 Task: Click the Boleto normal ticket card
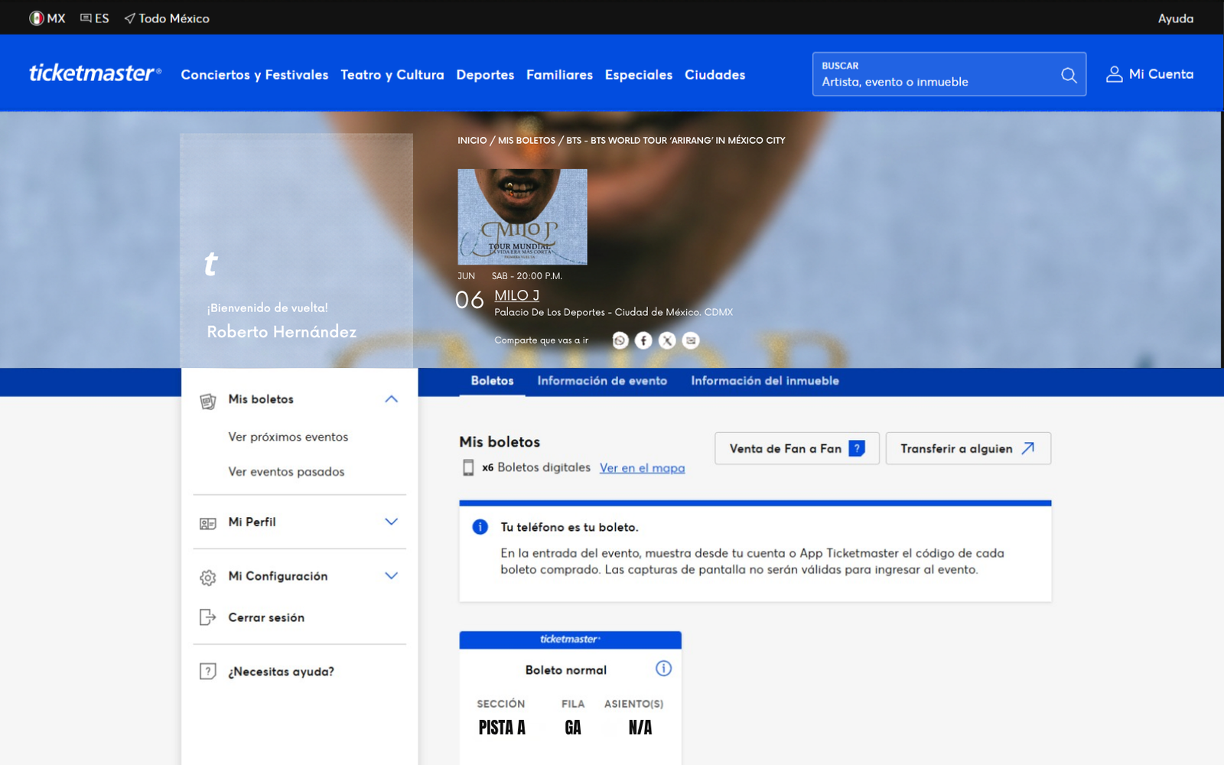click(x=571, y=698)
